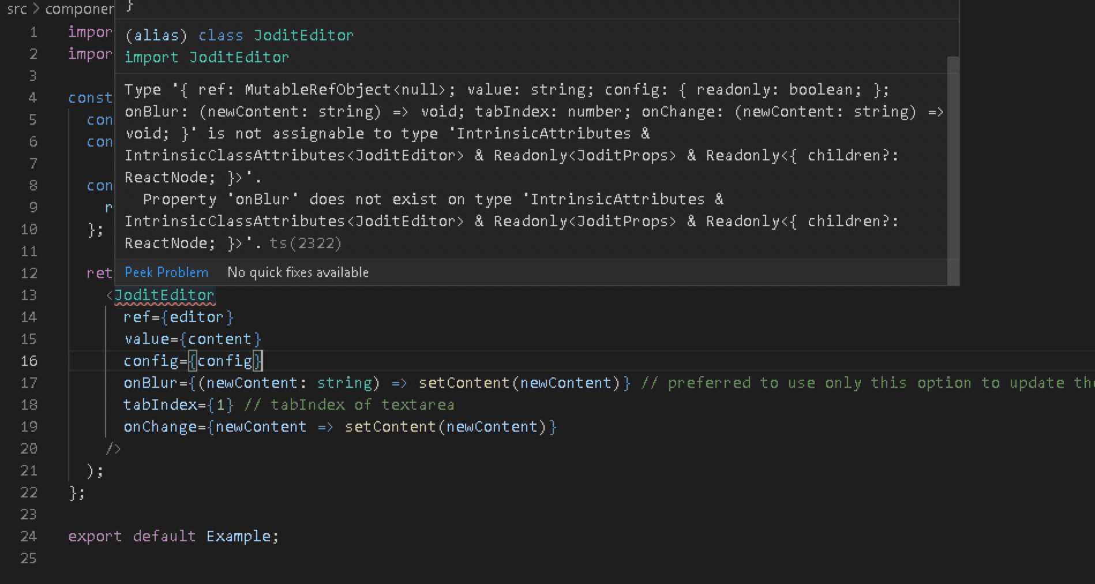Click the hover popup's vertical scrollbar

(x=953, y=170)
